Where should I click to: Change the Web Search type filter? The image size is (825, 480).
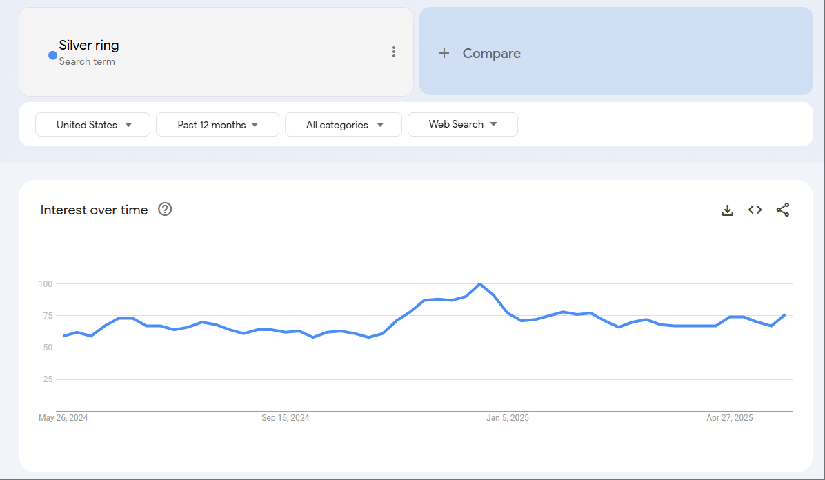pos(463,124)
